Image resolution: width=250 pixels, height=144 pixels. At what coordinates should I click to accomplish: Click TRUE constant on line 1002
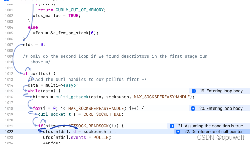coord(73,16)
